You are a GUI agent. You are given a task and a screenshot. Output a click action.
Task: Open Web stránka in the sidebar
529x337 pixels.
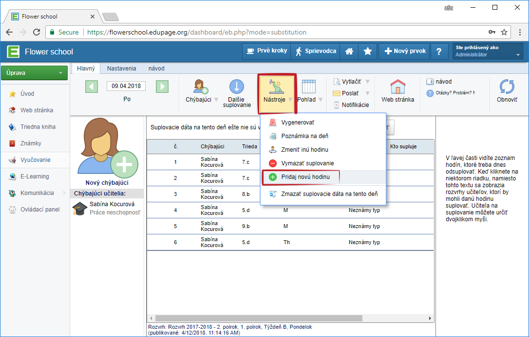[x=35, y=110]
